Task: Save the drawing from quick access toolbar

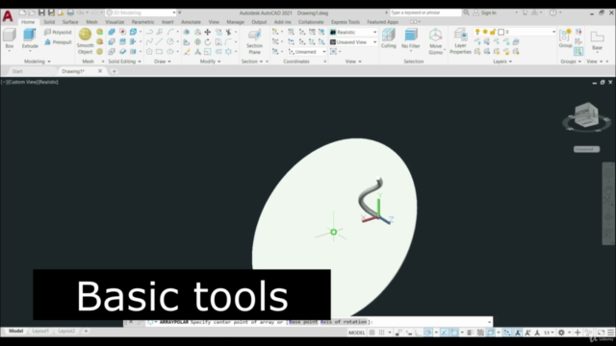Action: click(x=41, y=12)
